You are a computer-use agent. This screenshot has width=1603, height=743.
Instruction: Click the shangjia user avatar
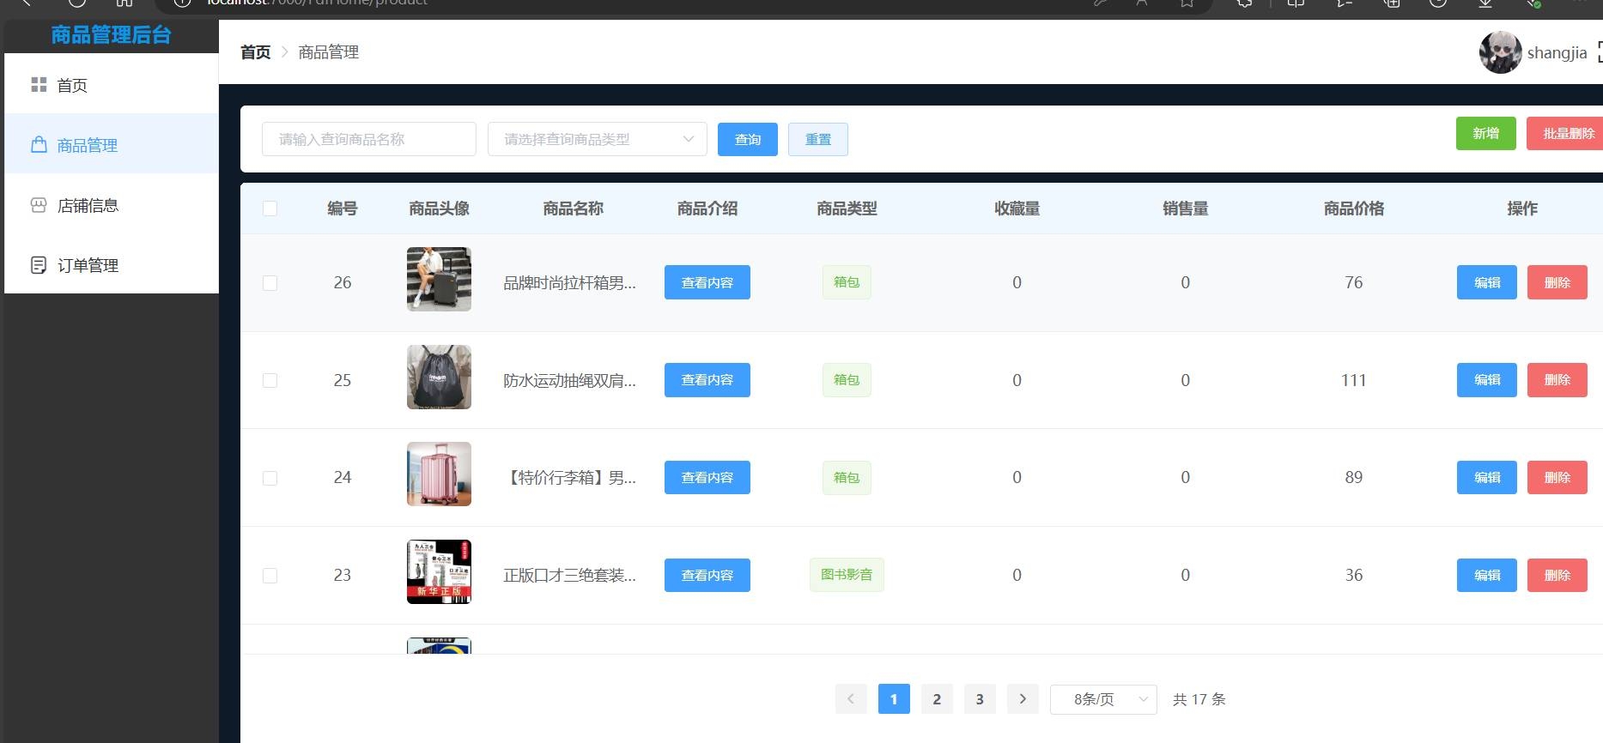click(x=1500, y=52)
